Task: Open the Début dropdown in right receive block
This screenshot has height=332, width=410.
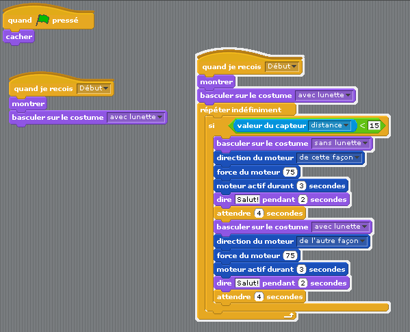Action: [282, 66]
